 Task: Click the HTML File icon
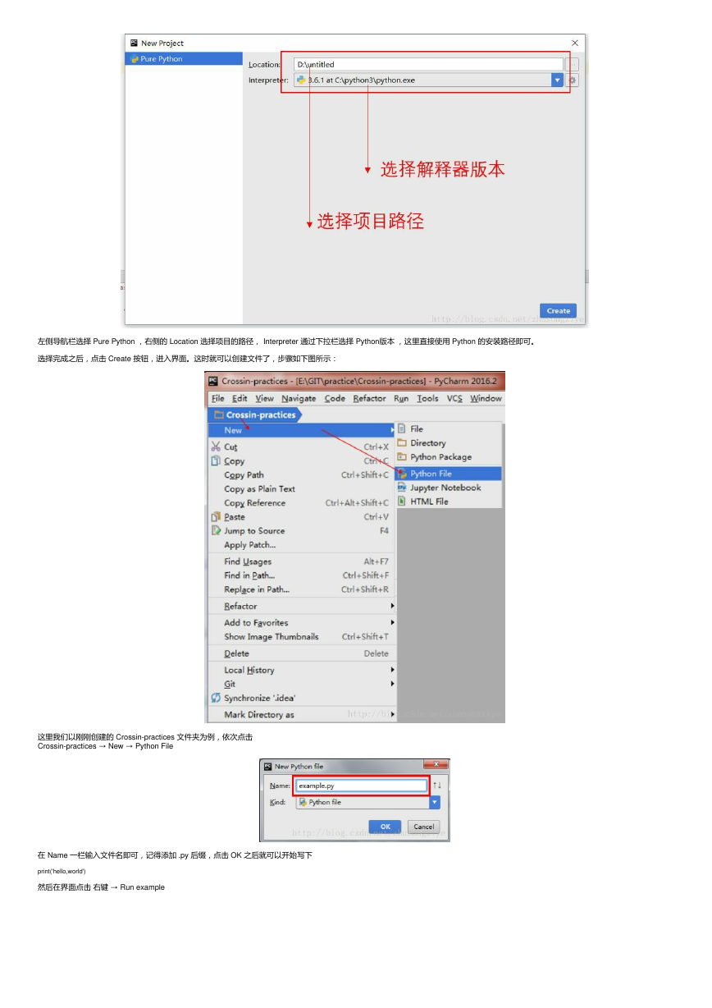click(402, 502)
